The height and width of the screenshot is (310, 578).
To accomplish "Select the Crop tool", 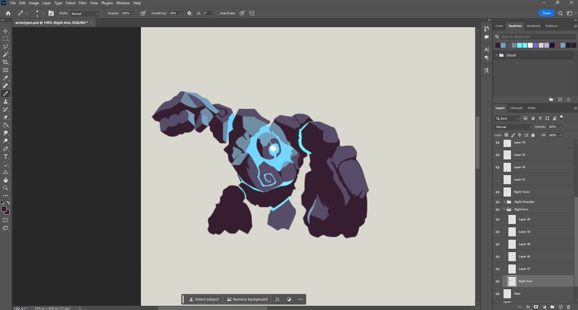I will coord(6,62).
